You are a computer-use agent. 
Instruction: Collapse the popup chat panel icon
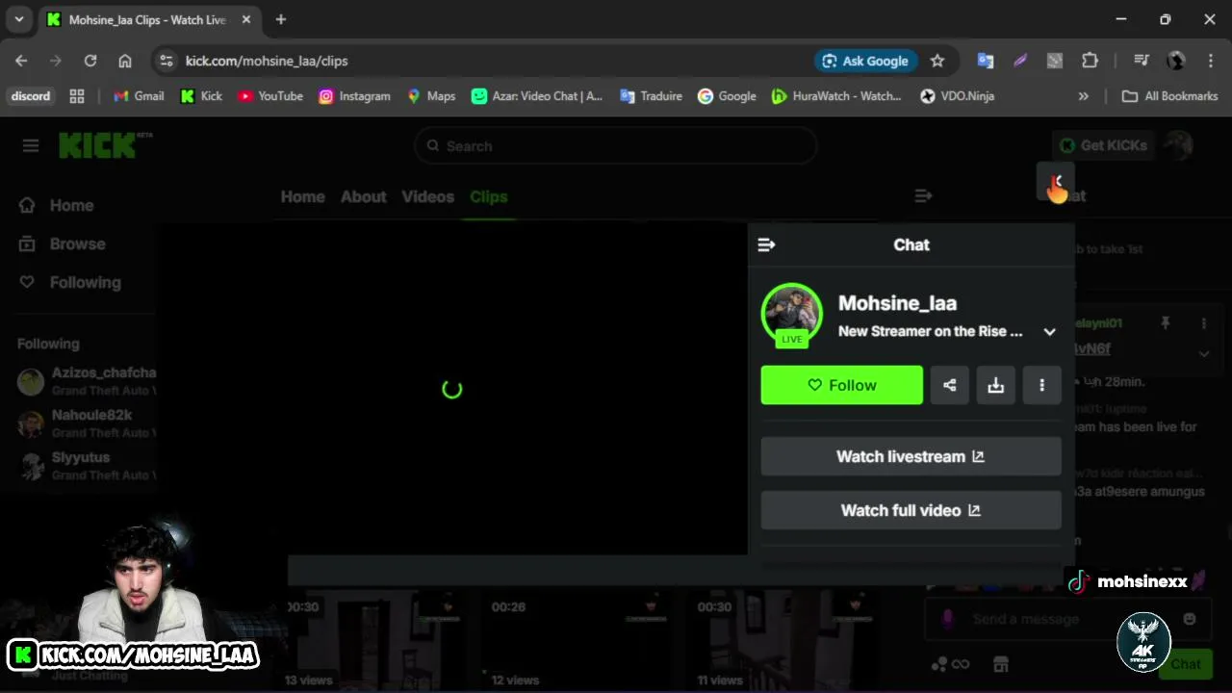point(766,244)
